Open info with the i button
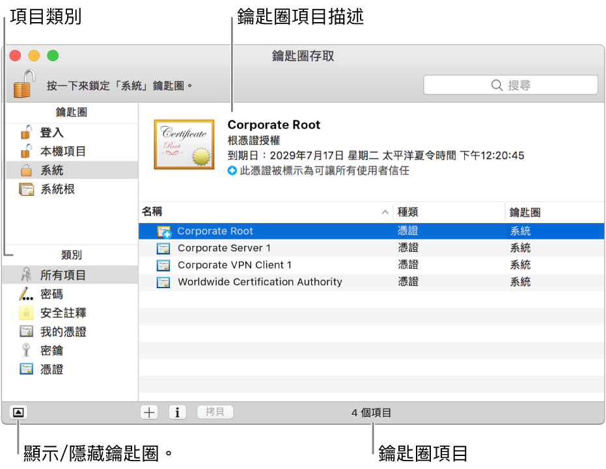This screenshot has height=469, width=606. (x=178, y=412)
